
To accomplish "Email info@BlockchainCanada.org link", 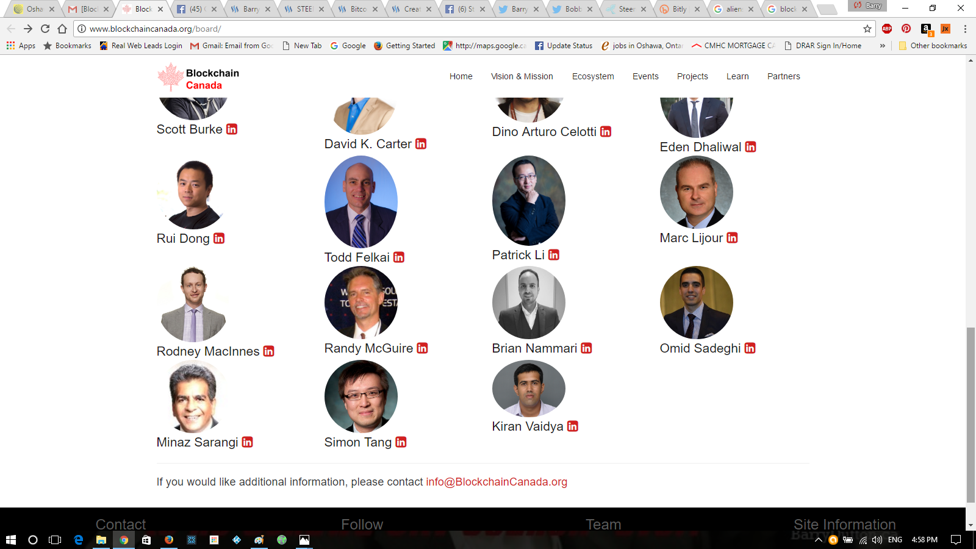I will pos(497,482).
